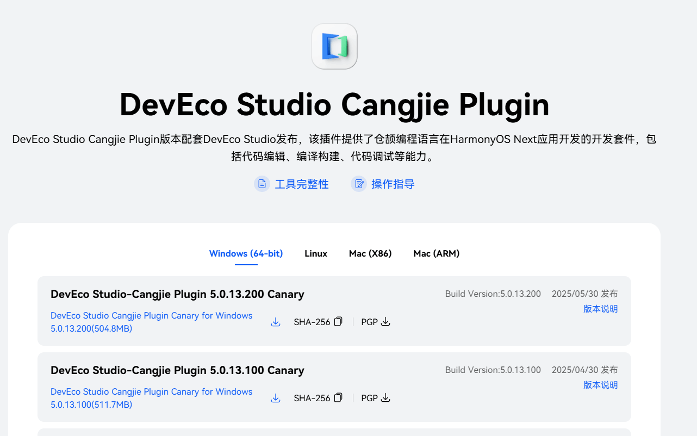Download the 5.0.13.200 Windows plugin via arrow icon
Viewport: 697px width, 436px height.
(x=276, y=322)
